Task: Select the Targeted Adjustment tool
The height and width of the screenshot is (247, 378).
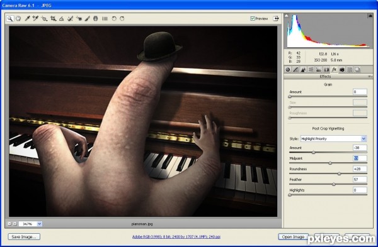Action: 44,18
